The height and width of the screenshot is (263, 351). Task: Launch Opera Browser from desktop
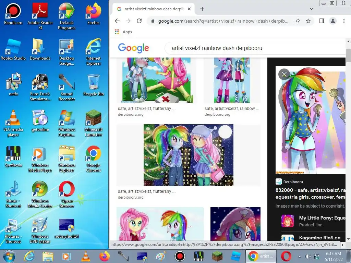[66, 195]
